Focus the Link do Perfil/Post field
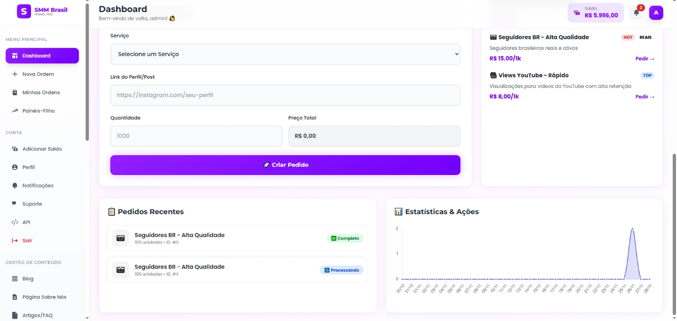 click(285, 95)
